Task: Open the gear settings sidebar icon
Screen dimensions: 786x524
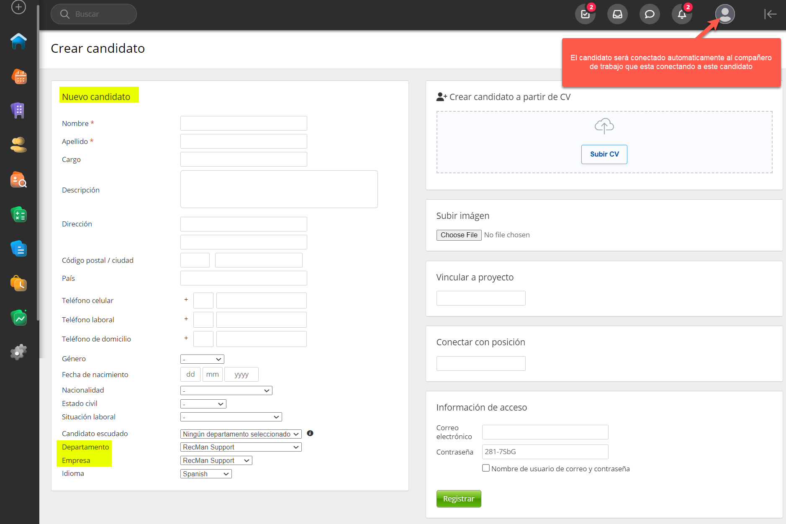Action: (18, 352)
